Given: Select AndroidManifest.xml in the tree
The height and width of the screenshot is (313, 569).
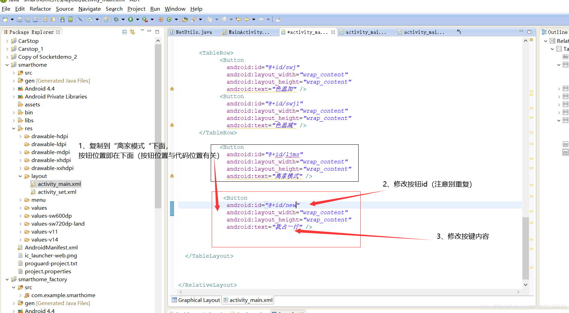Looking at the screenshot, I should click(x=51, y=247).
